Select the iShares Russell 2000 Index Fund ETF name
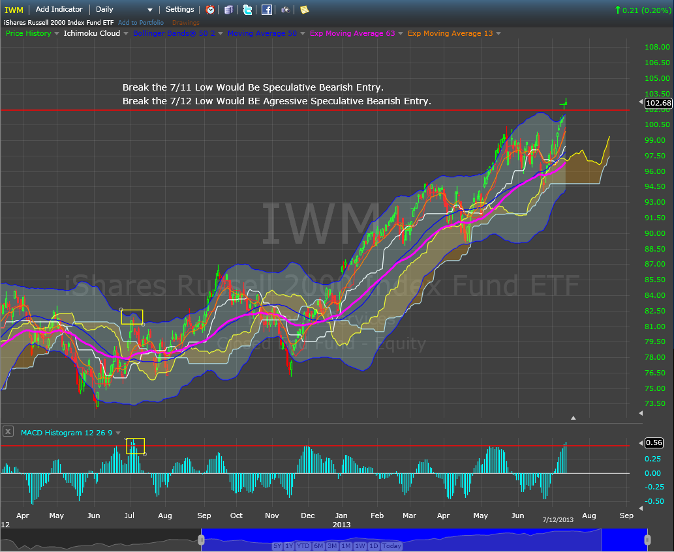Image resolution: width=674 pixels, height=552 pixels. pyautogui.click(x=59, y=22)
